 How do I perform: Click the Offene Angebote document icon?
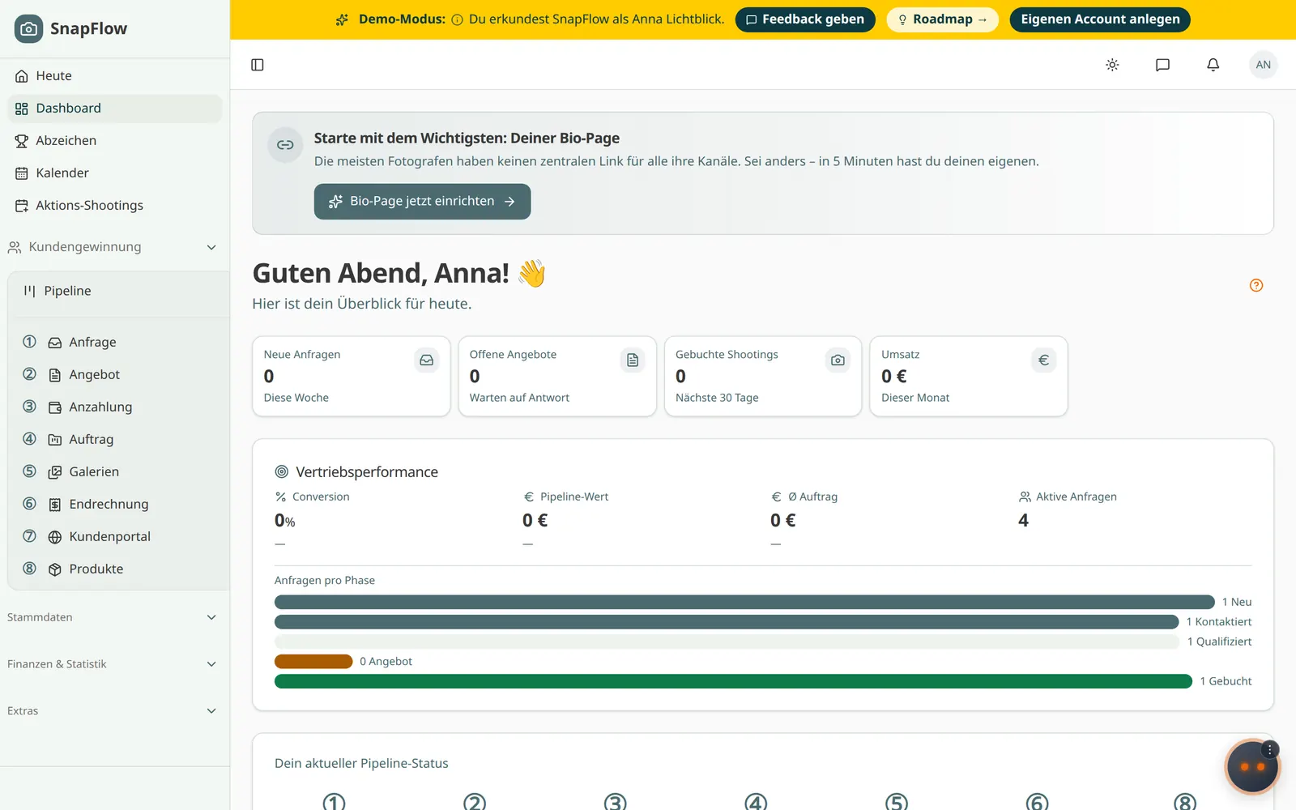[633, 360]
